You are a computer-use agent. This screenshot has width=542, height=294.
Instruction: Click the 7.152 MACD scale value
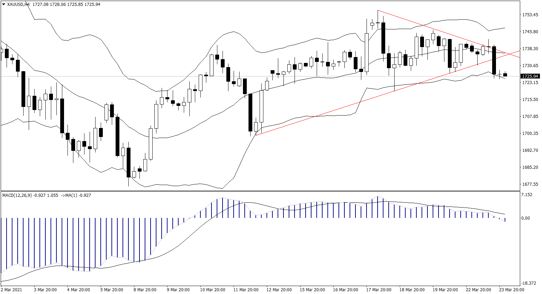[526, 195]
